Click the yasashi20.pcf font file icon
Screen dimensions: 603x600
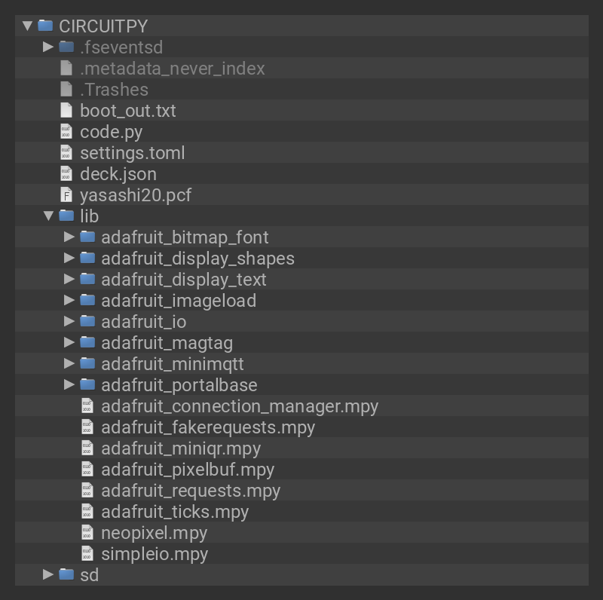66,195
